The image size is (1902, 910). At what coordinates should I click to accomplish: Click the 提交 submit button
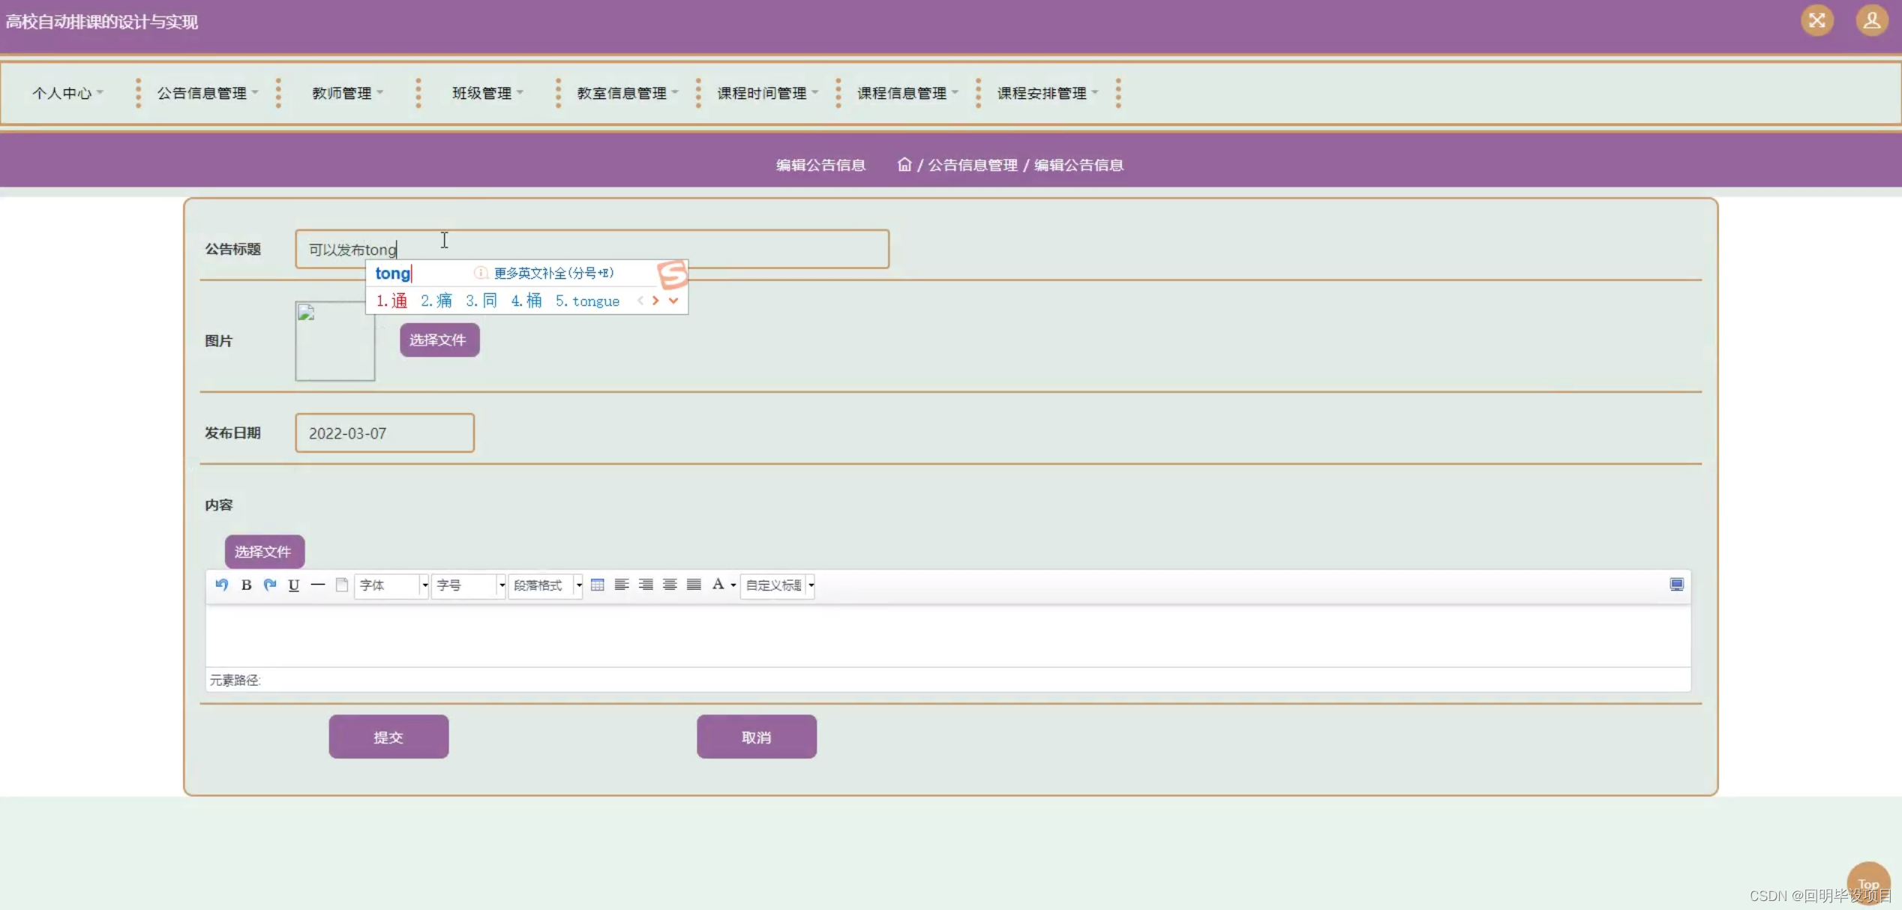[x=388, y=737]
